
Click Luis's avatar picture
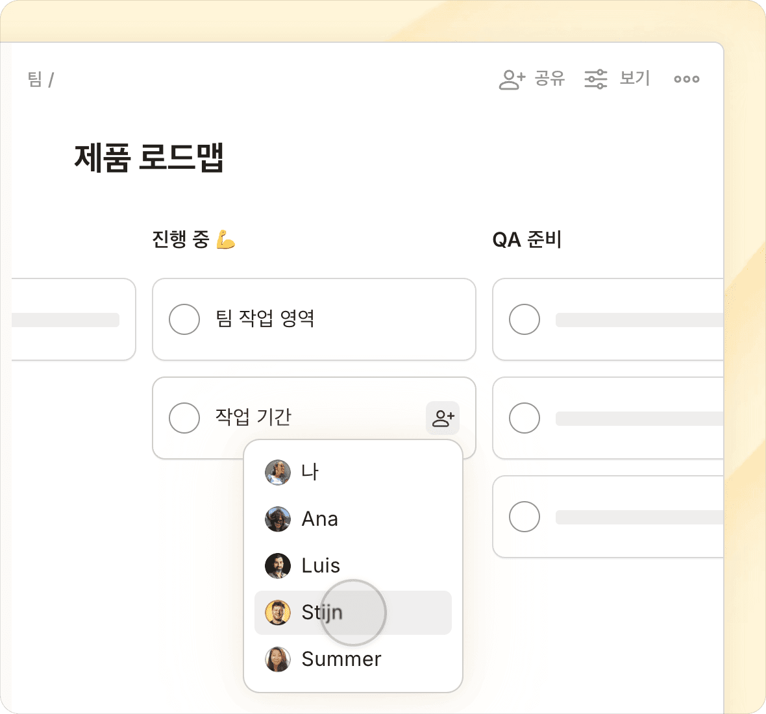[x=277, y=565]
